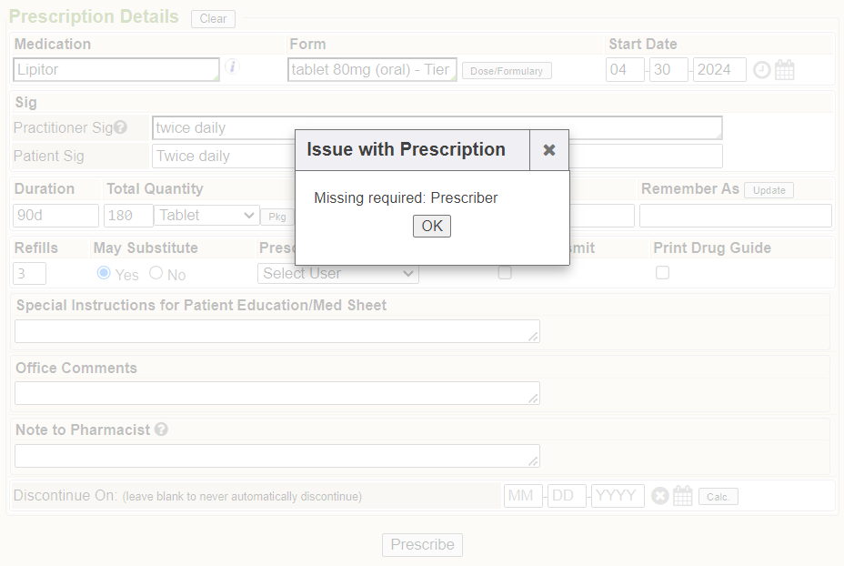
Task: Click the Prescribe button
Action: pos(422,545)
